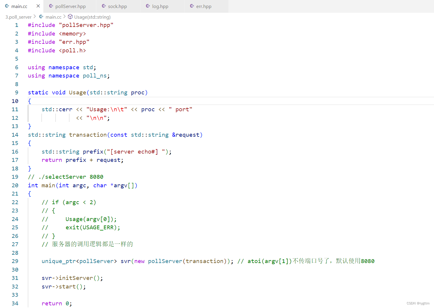This screenshot has width=434, height=308.
Task: Click "std" in using namespace std line
Action: point(88,67)
